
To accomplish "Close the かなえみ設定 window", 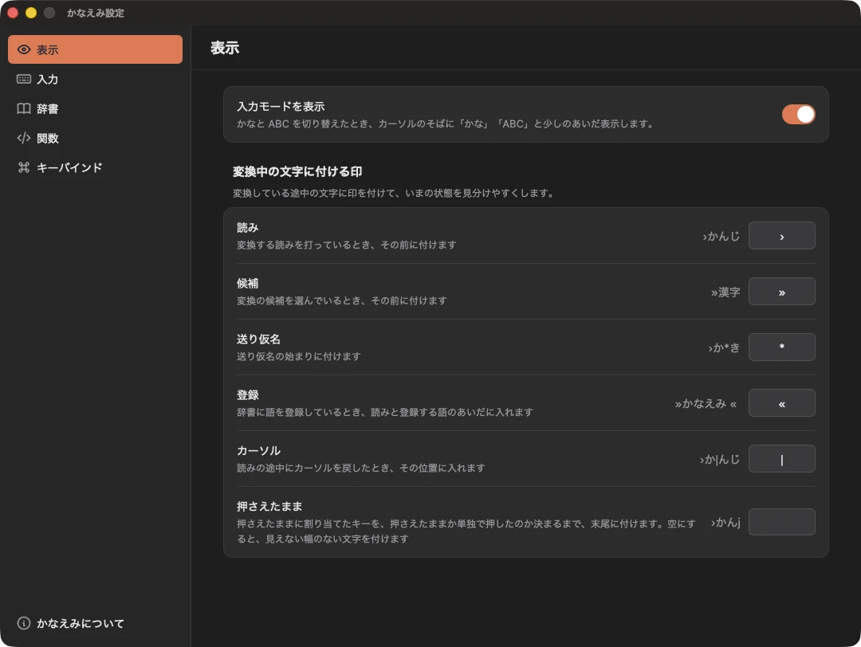I will (x=13, y=13).
